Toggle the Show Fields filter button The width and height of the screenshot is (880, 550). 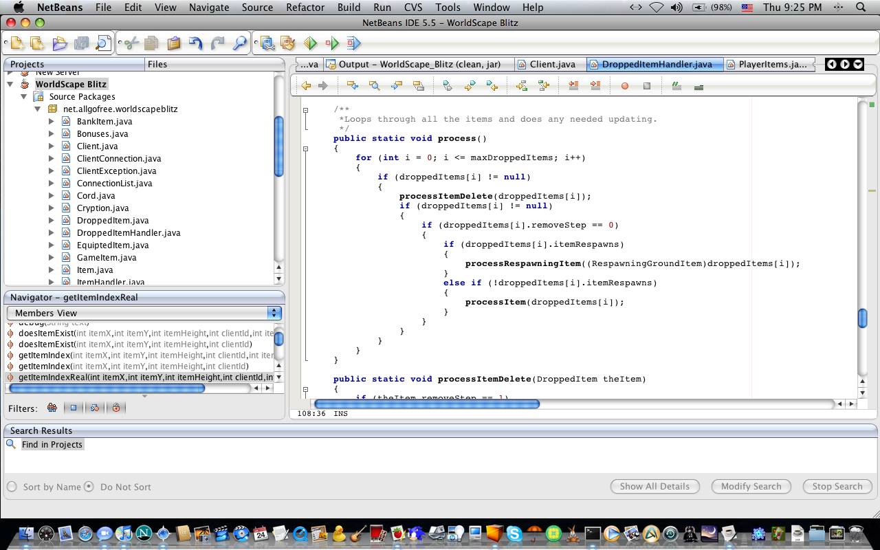(74, 408)
